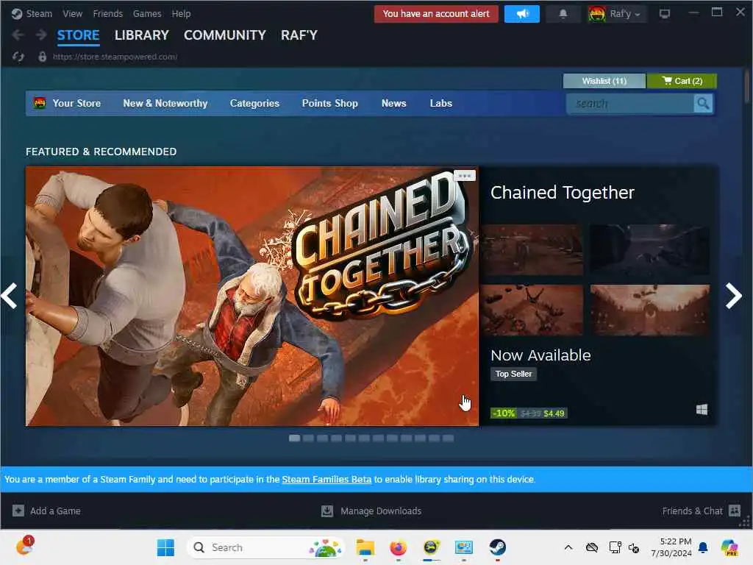Click the Top Seller tag

(513, 374)
